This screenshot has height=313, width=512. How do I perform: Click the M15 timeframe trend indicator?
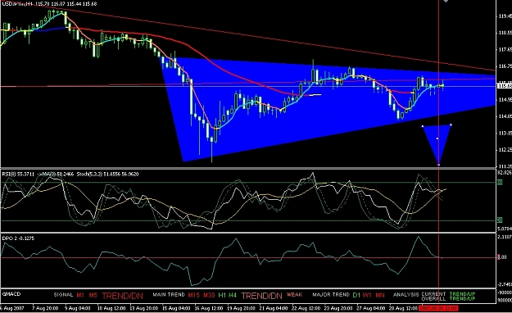(193, 295)
